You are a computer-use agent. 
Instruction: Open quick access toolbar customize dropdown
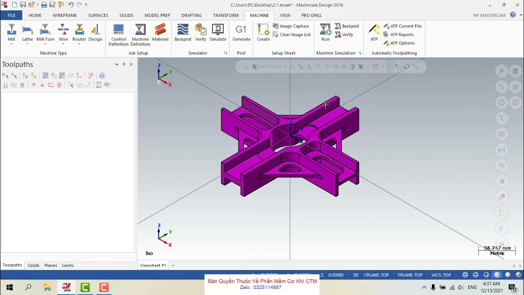86,5
